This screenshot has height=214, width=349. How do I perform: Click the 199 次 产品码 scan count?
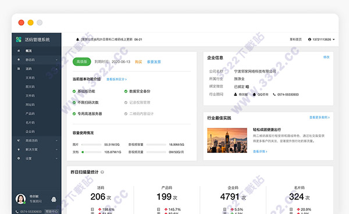point(167,197)
